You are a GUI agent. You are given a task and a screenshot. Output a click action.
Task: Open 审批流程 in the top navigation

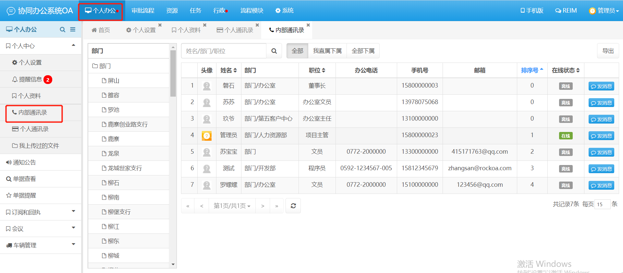[143, 11]
